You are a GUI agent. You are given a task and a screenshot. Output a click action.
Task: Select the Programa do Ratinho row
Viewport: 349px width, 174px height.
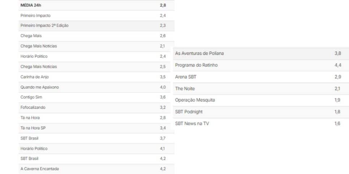click(261, 65)
